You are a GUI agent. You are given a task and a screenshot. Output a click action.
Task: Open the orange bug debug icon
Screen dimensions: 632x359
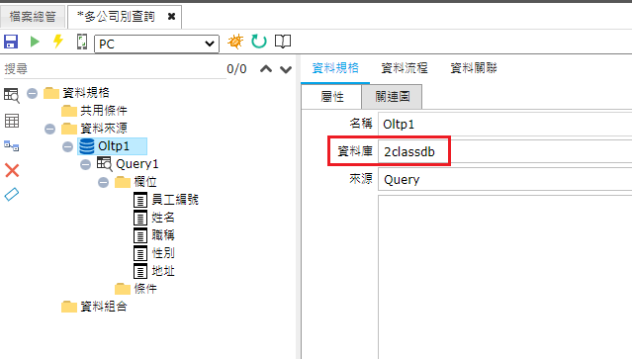pyautogui.click(x=235, y=42)
